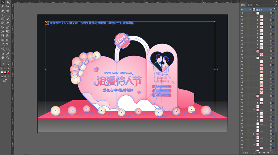This screenshot has height=155, width=278.
Task: Collapse the first group beneath 图层 1
Action: coord(254,13)
